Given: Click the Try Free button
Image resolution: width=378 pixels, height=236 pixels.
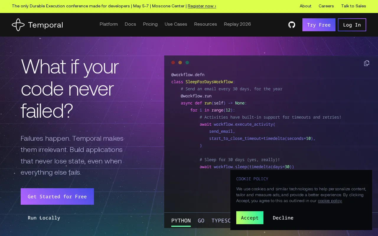Looking at the screenshot, I should [x=319, y=25].
